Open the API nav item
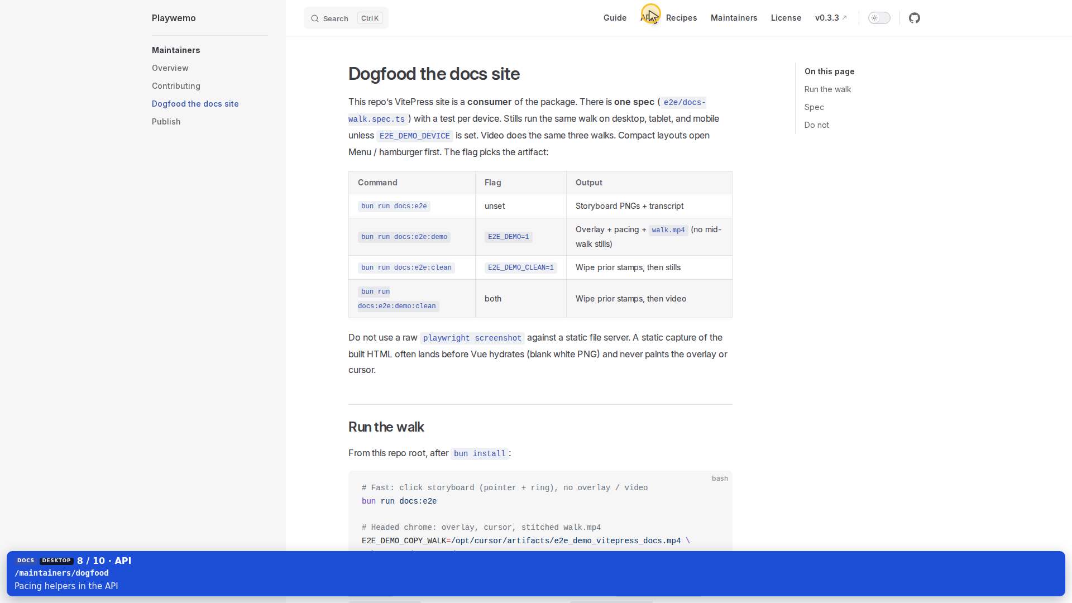This screenshot has height=603, width=1072. tap(647, 18)
